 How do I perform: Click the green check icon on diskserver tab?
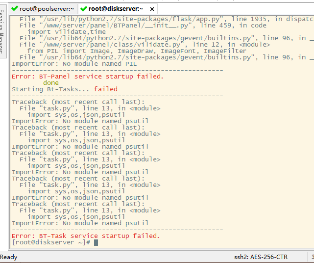[x=83, y=9]
